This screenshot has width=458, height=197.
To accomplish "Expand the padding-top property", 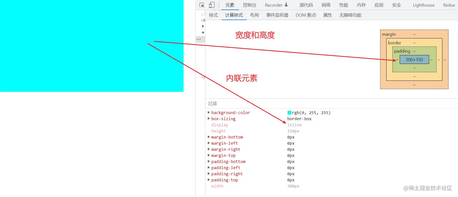I will (x=209, y=180).
